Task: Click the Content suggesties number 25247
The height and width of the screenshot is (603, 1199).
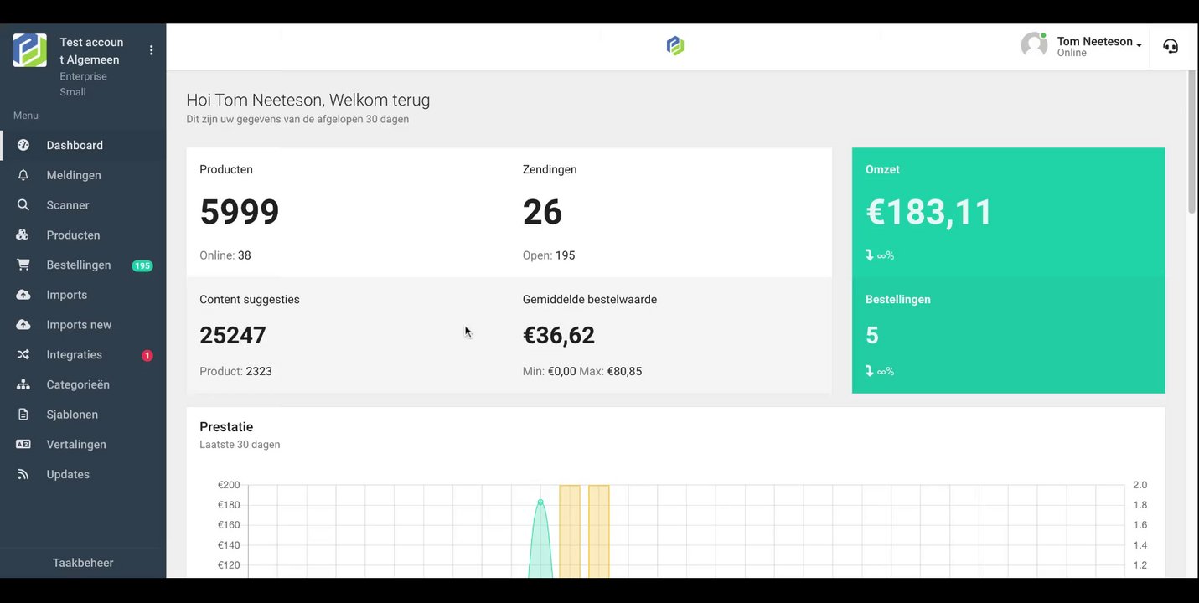Action: click(x=233, y=335)
